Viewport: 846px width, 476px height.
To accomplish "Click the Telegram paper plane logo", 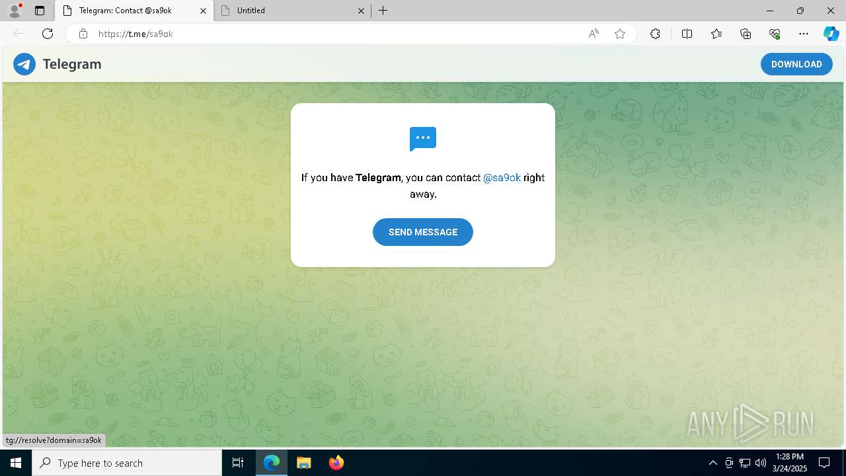I will click(24, 64).
